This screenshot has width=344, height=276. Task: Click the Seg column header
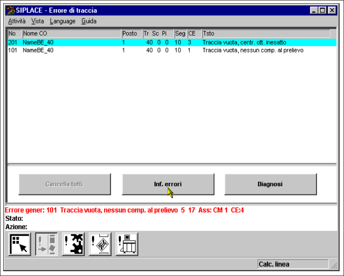180,34
